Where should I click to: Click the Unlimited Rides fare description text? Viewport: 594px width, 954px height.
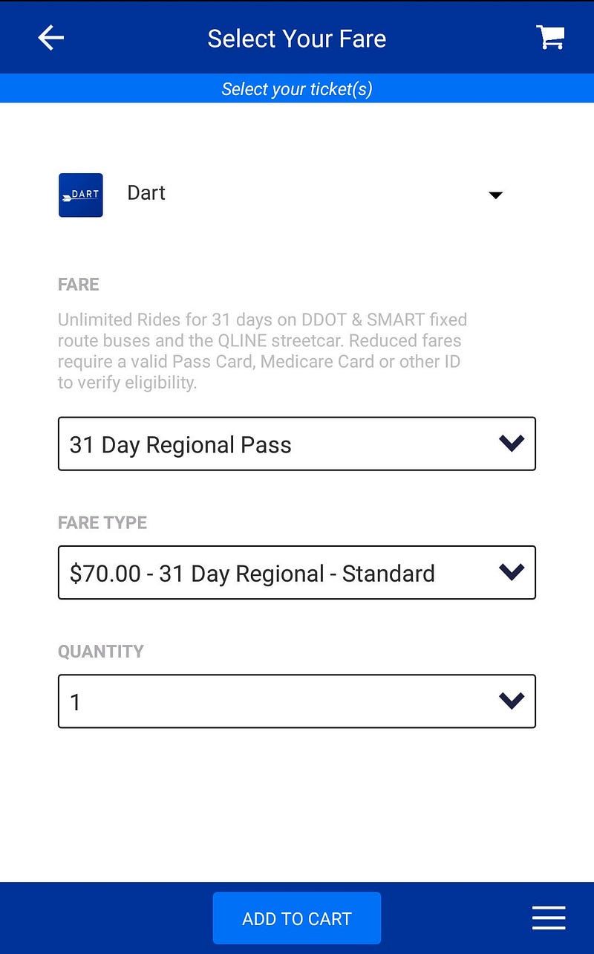pos(262,351)
